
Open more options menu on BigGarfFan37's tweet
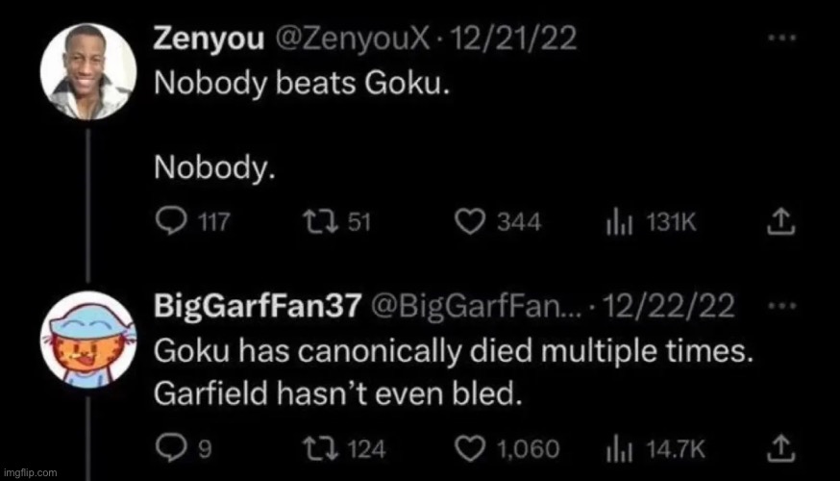click(782, 306)
